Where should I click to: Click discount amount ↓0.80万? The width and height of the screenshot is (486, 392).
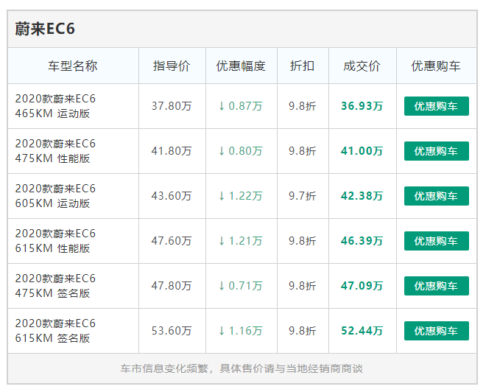[241, 151]
